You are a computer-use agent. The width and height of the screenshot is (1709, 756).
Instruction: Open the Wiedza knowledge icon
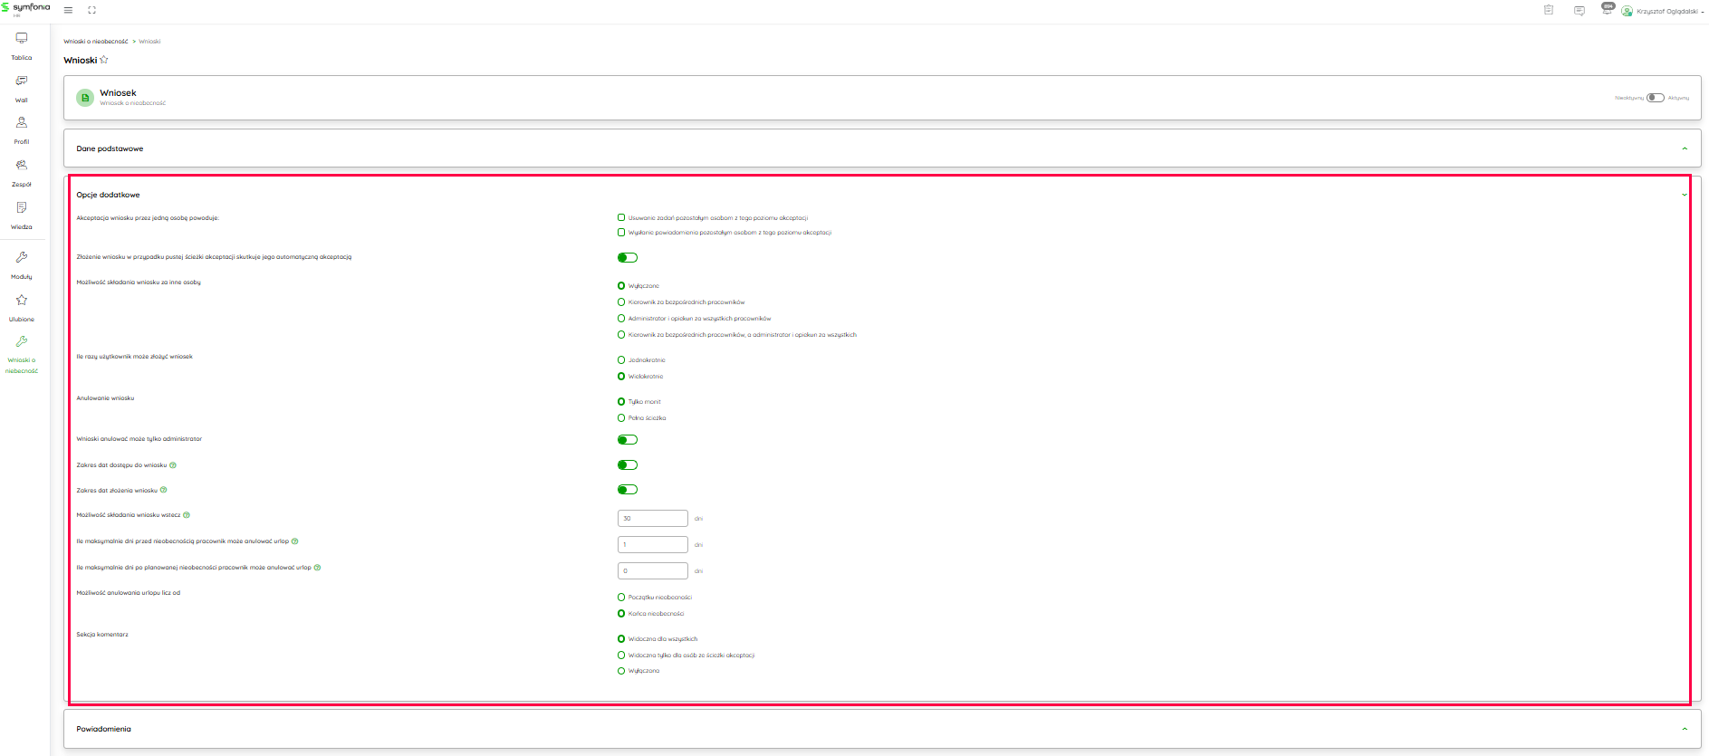point(22,208)
